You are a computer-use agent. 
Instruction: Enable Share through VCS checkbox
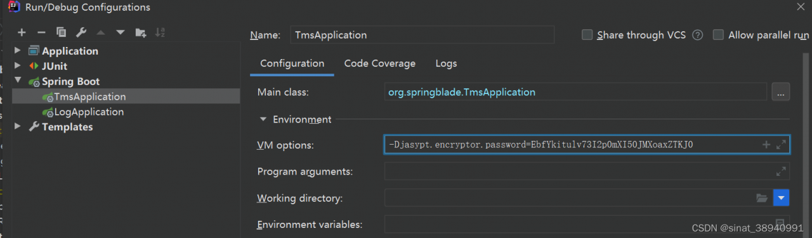[587, 35]
